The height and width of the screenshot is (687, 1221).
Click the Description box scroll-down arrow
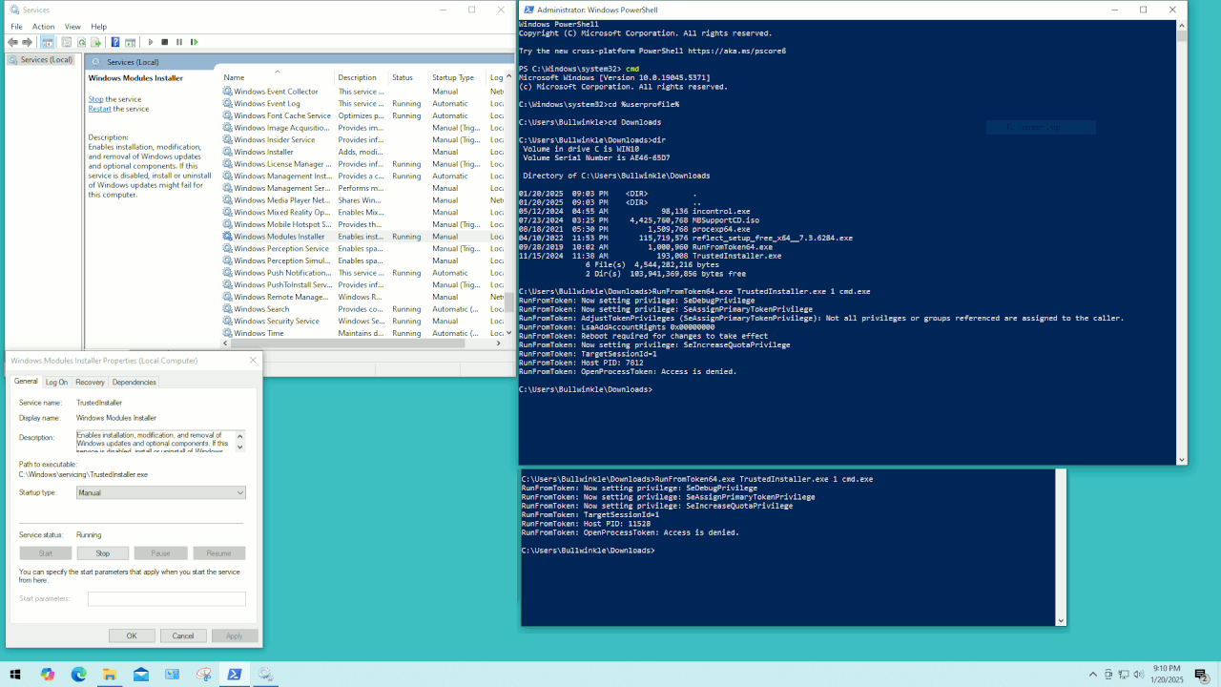pyautogui.click(x=240, y=447)
